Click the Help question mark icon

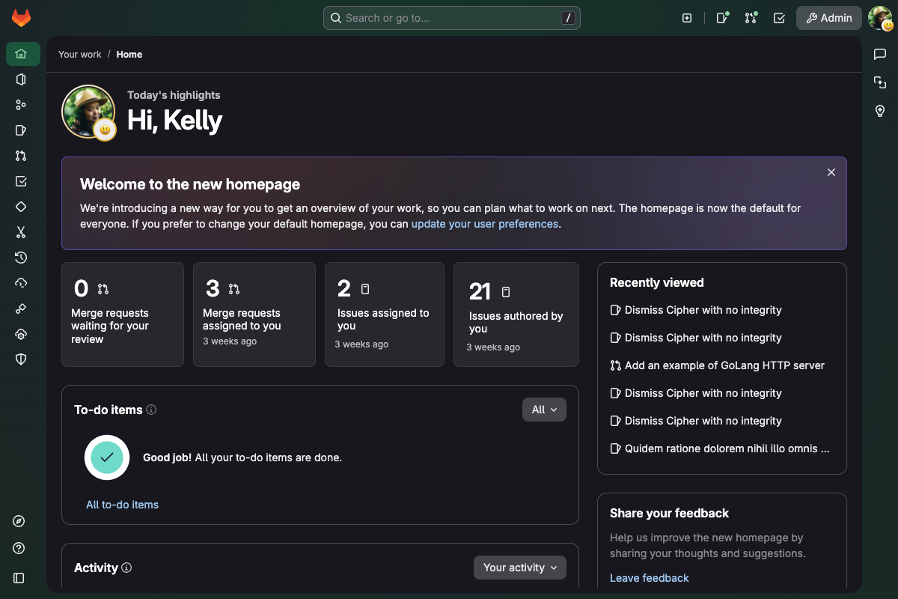19,547
